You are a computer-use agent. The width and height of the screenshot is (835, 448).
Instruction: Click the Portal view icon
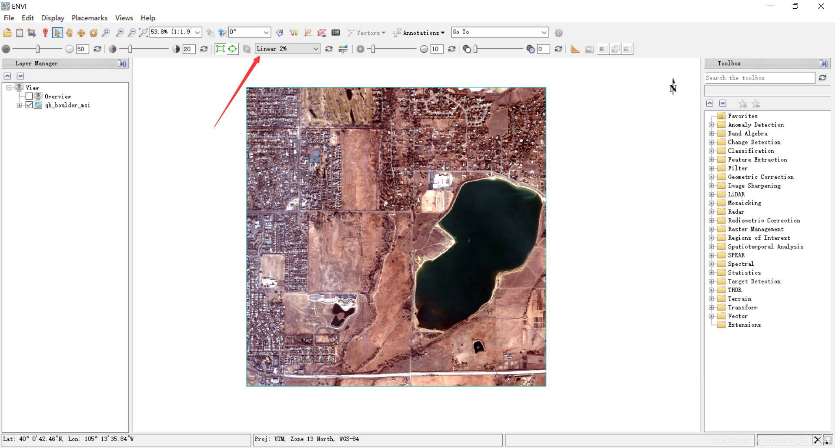tap(589, 49)
